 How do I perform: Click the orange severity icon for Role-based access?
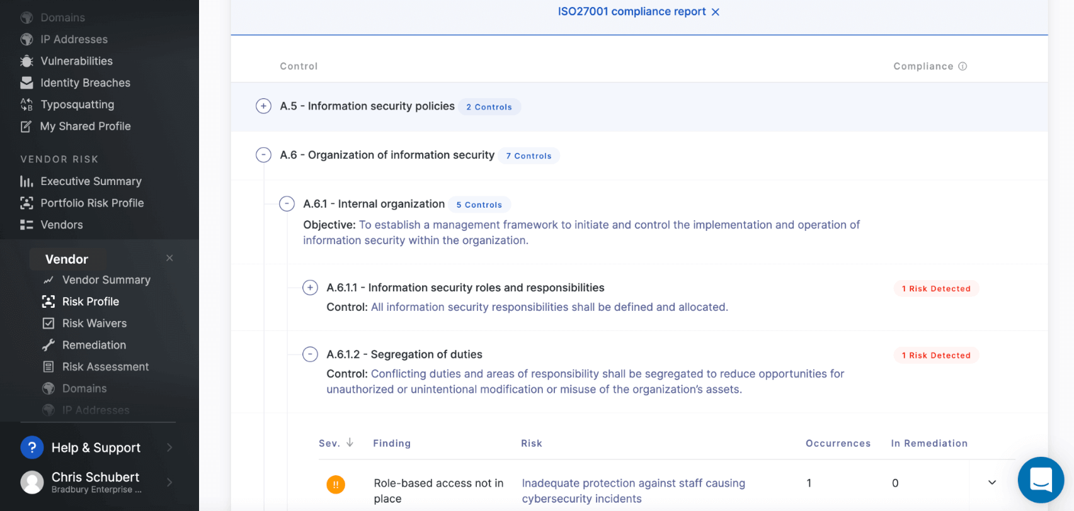tap(336, 485)
